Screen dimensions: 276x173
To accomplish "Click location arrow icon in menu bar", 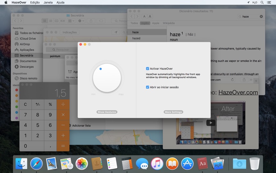I will 248,2.
